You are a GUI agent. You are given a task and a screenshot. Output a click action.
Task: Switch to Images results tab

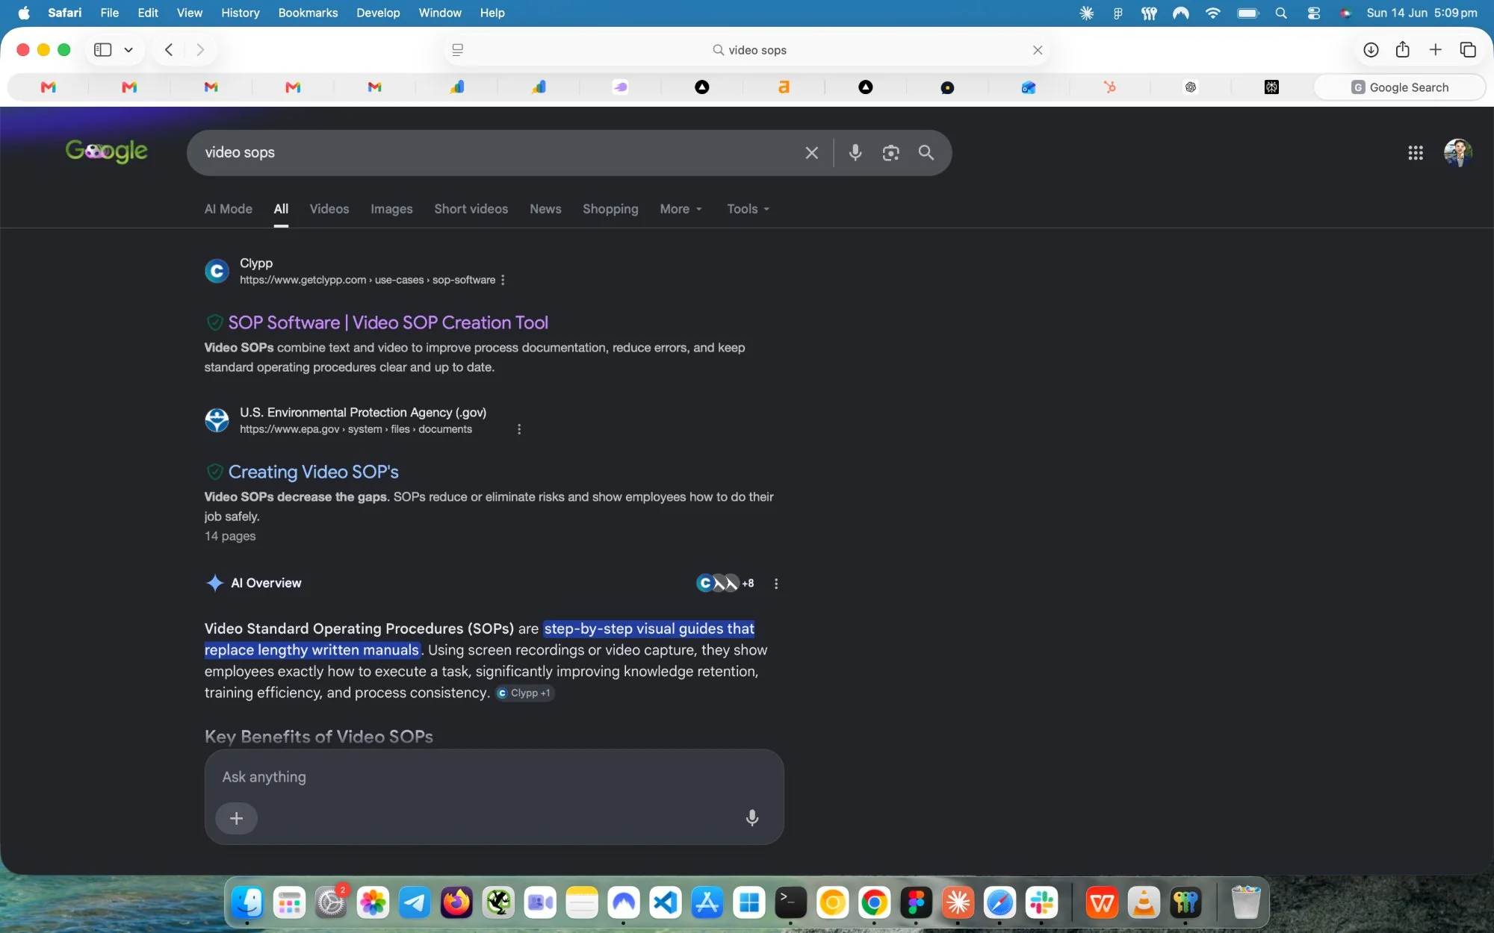391,209
